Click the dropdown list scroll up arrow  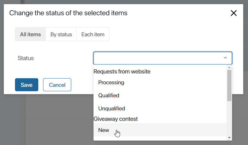coord(229,67)
